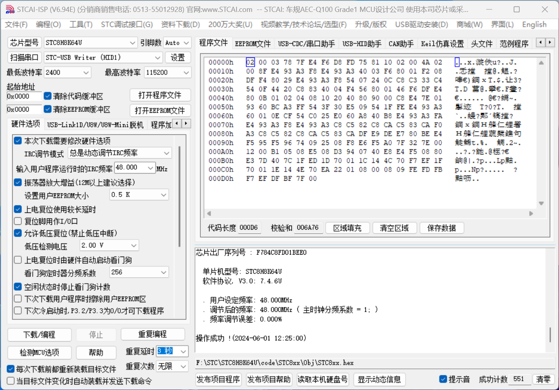Click the left tab-scroll arrow of program file tabs
This screenshot has height=390, width=559.
540,42
